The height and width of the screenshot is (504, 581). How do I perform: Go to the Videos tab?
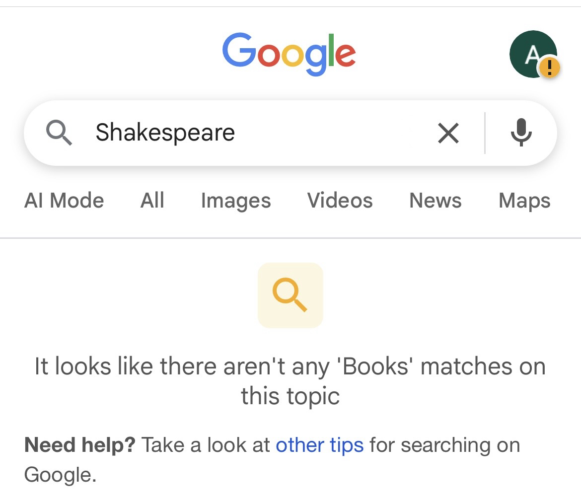(x=340, y=201)
